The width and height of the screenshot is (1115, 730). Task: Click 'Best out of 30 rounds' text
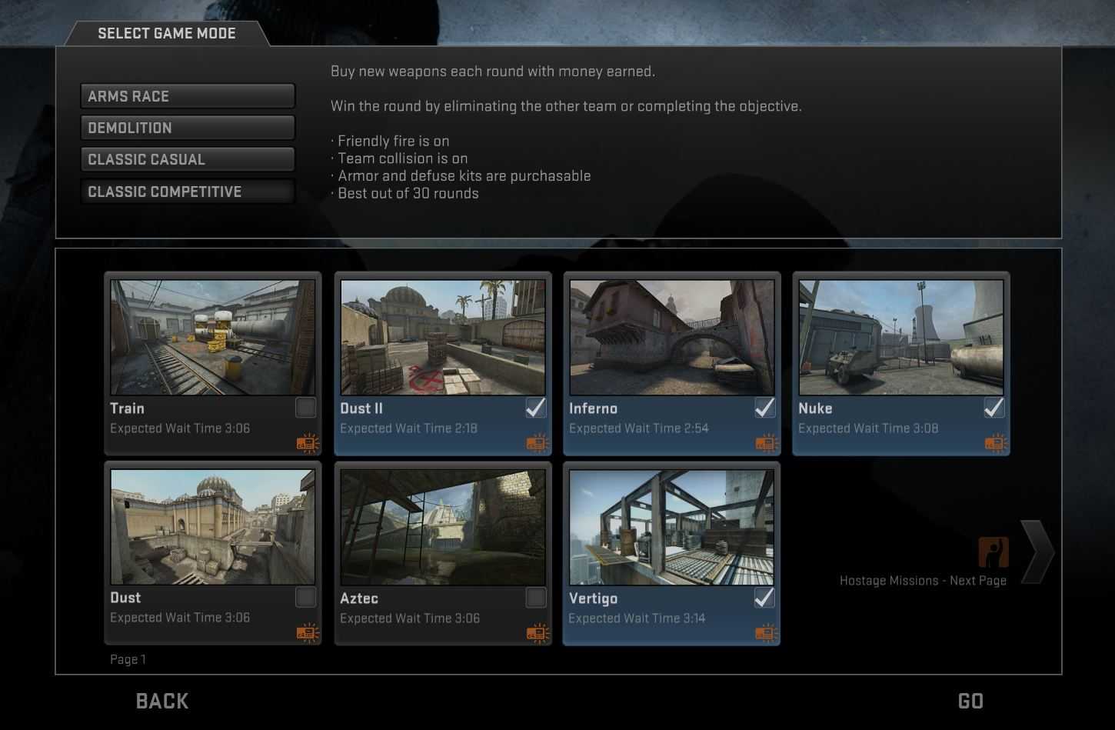pos(405,193)
